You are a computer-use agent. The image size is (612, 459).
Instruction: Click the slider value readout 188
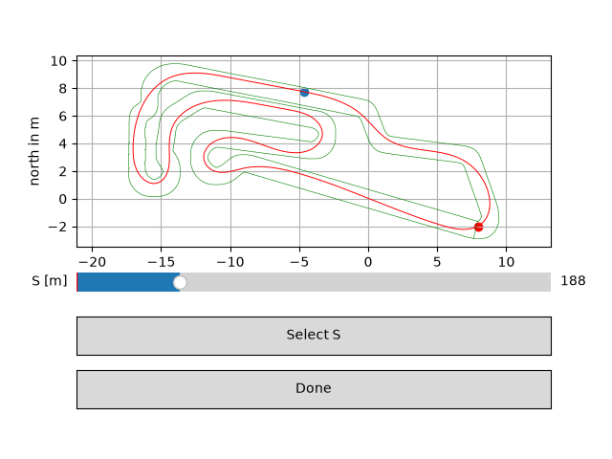(x=573, y=280)
